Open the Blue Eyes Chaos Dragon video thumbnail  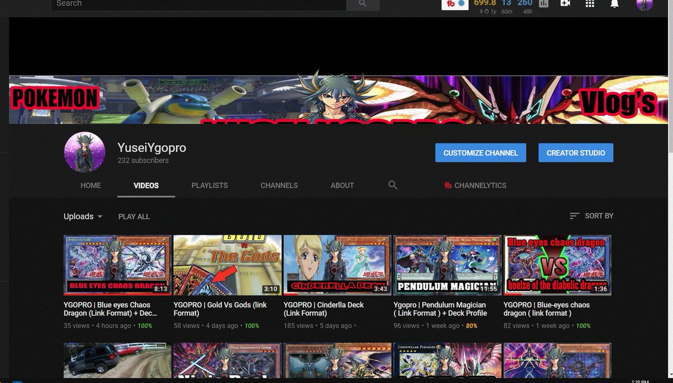click(117, 265)
